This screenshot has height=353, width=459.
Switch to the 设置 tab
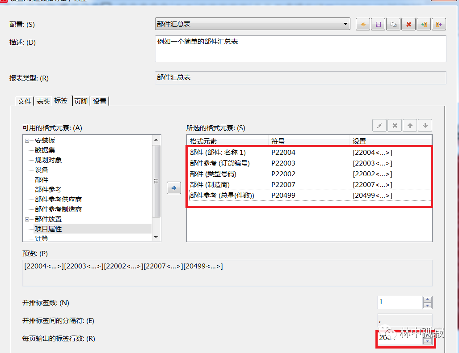point(100,101)
